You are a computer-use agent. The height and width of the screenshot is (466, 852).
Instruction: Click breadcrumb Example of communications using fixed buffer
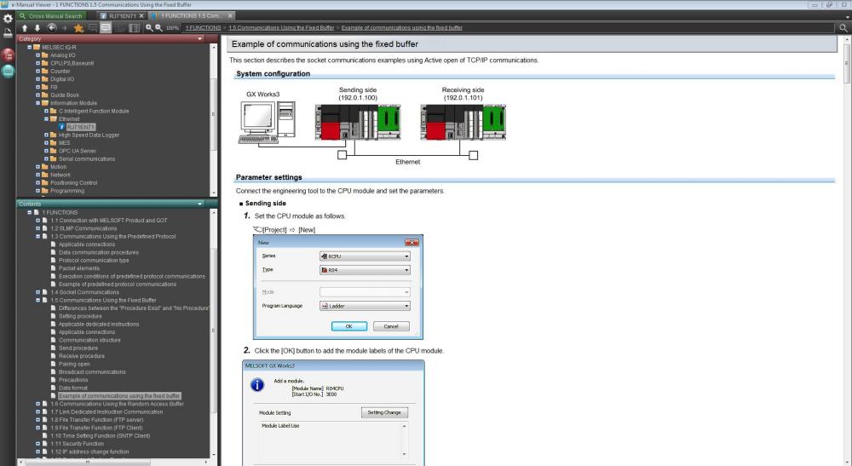coord(401,28)
